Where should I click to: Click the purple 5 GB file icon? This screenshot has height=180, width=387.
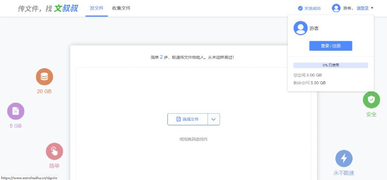point(16,111)
